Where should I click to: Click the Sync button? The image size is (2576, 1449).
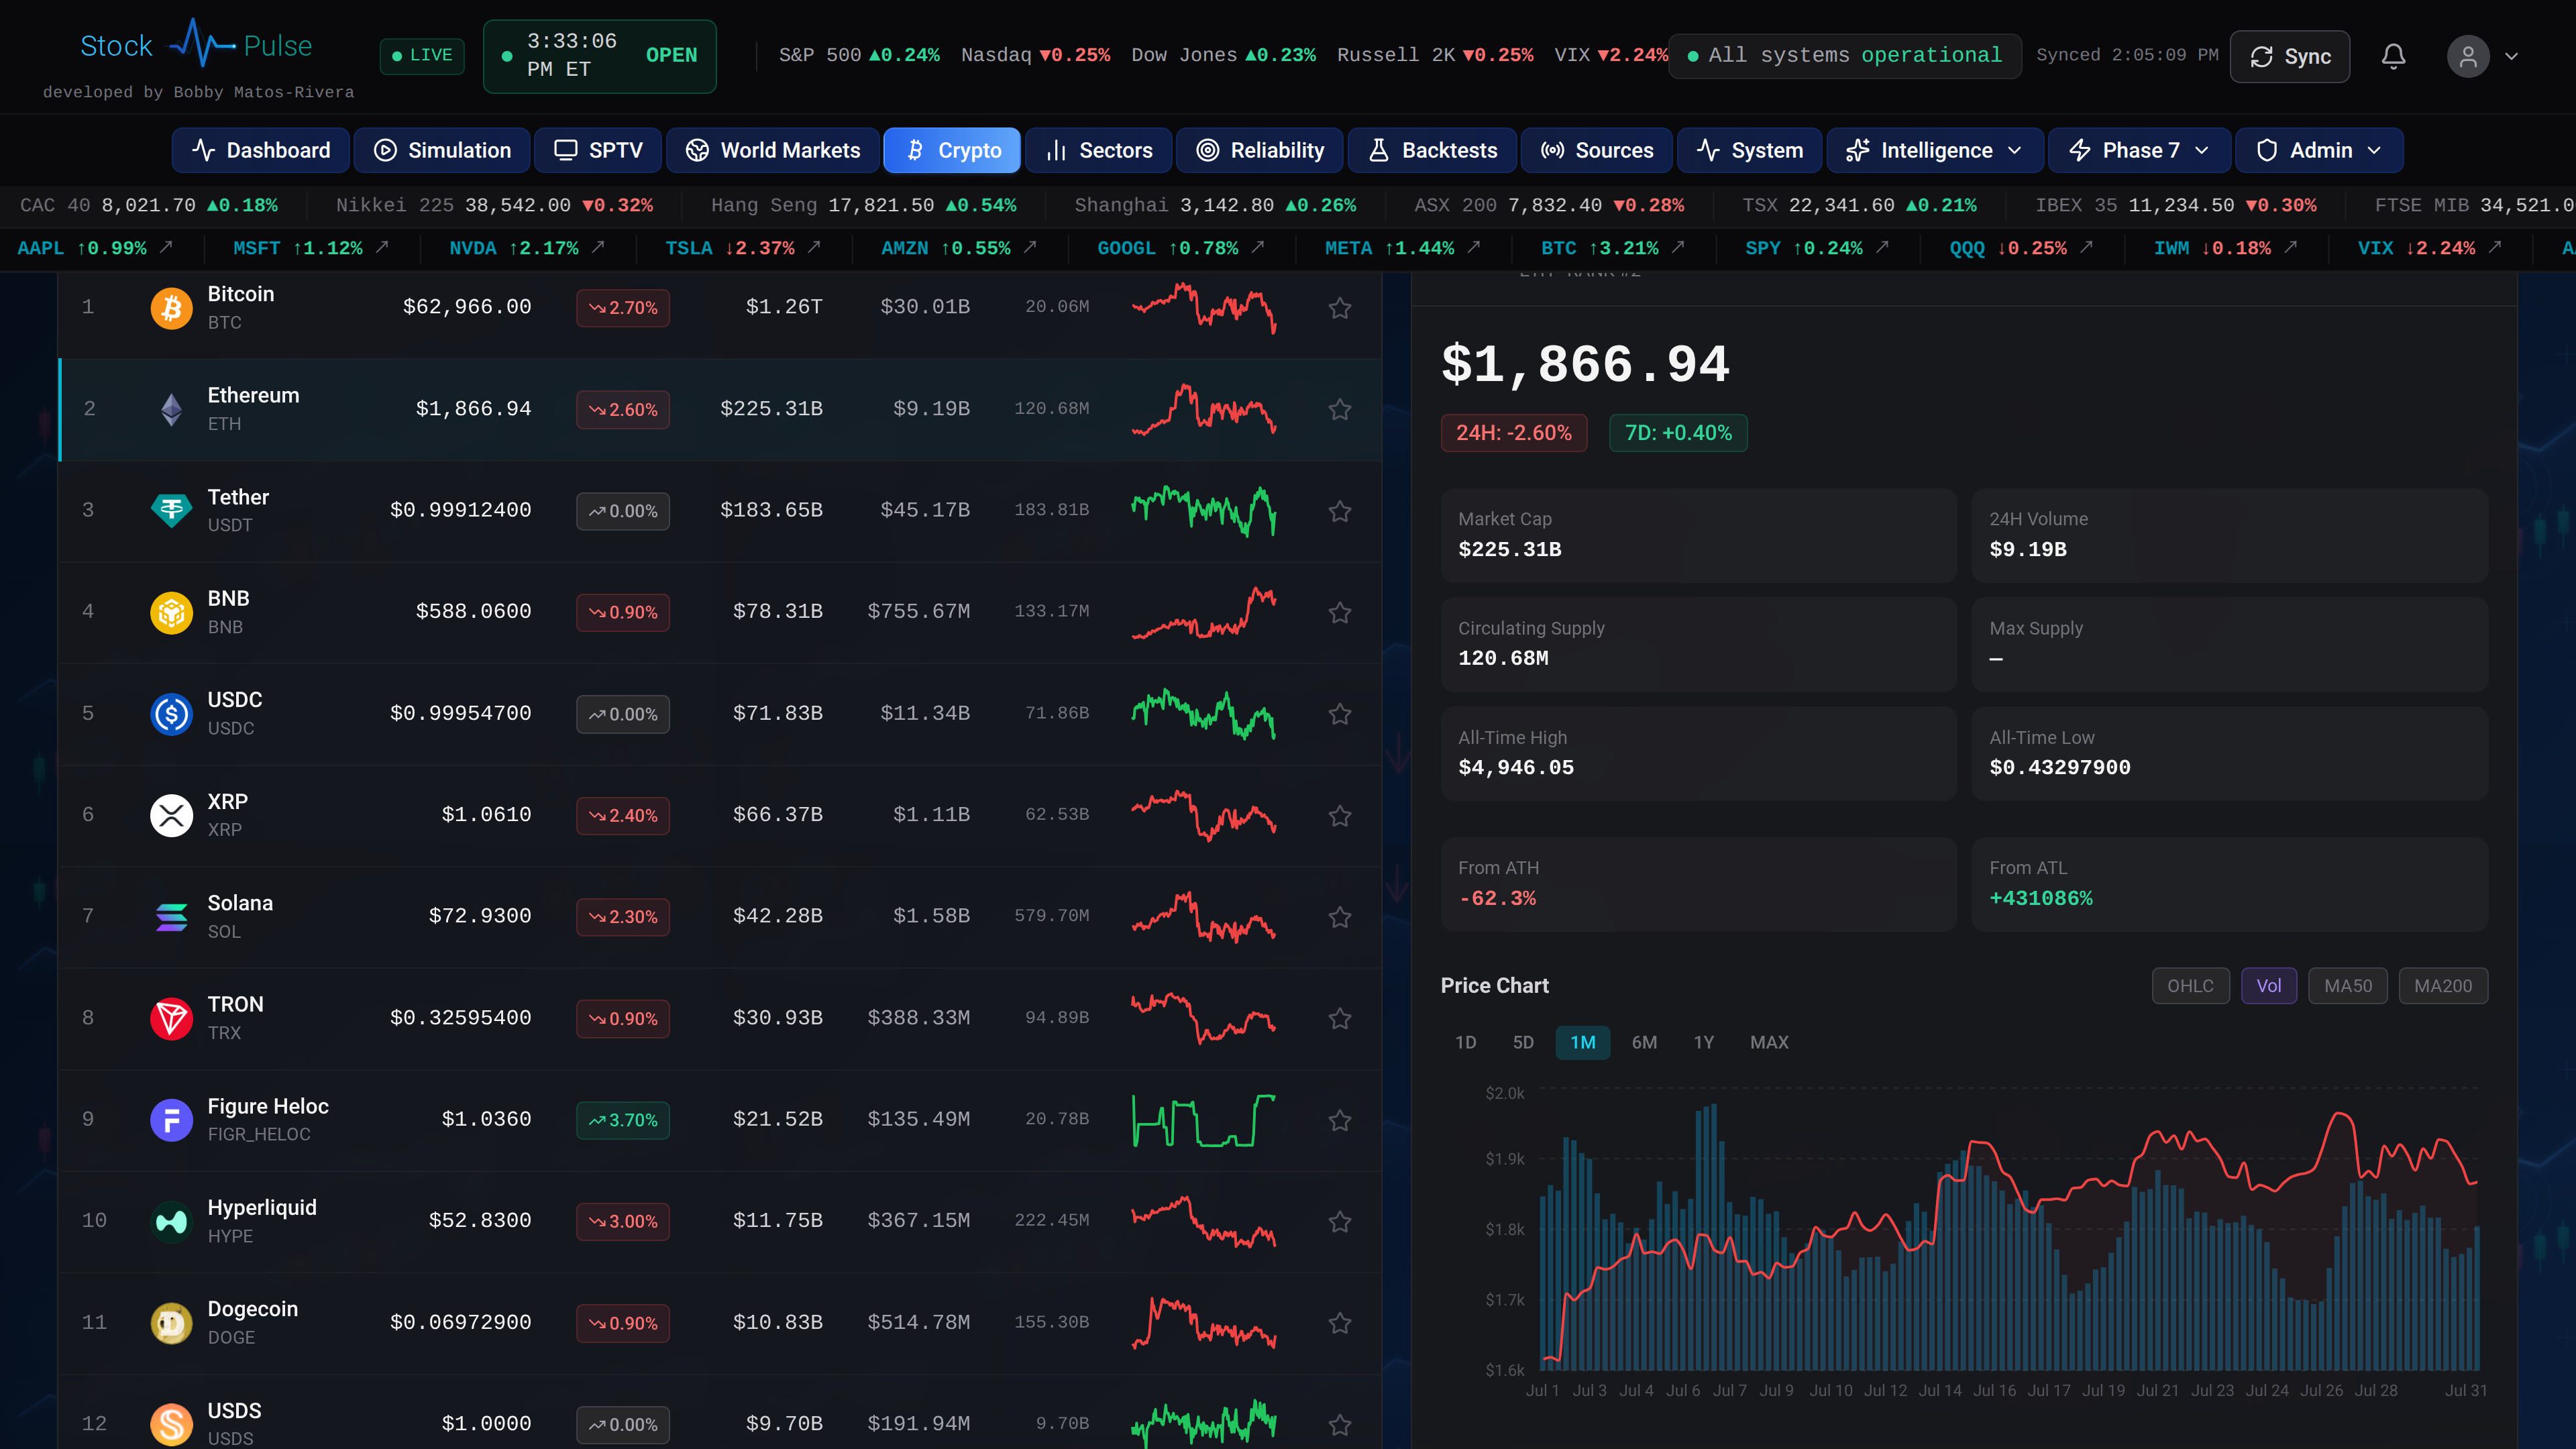coord(2289,56)
